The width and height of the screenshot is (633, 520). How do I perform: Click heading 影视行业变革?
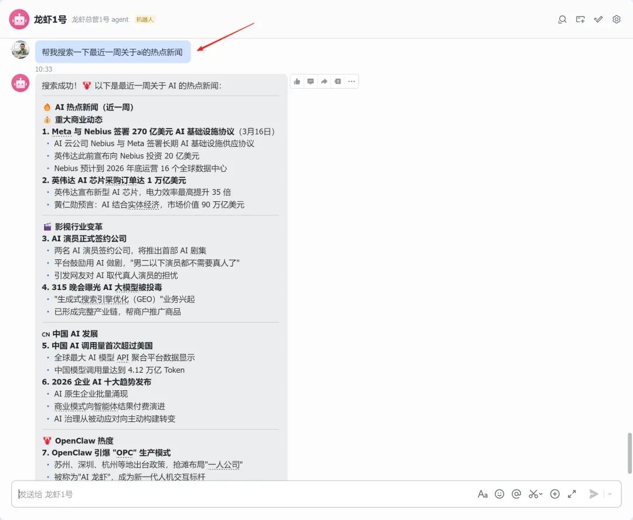pyautogui.click(x=79, y=227)
